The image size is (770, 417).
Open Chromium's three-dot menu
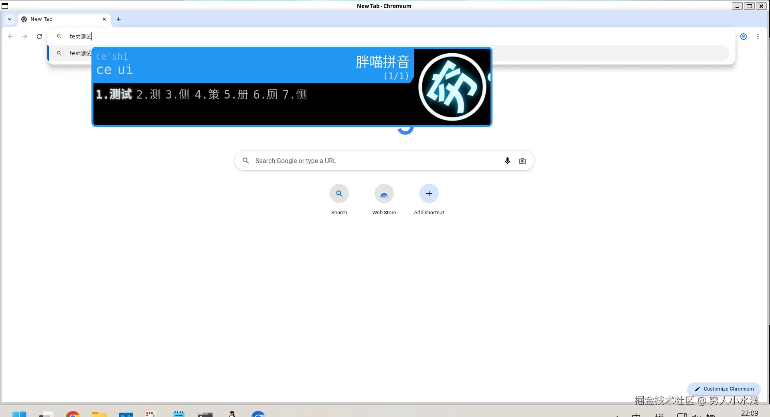click(x=758, y=36)
